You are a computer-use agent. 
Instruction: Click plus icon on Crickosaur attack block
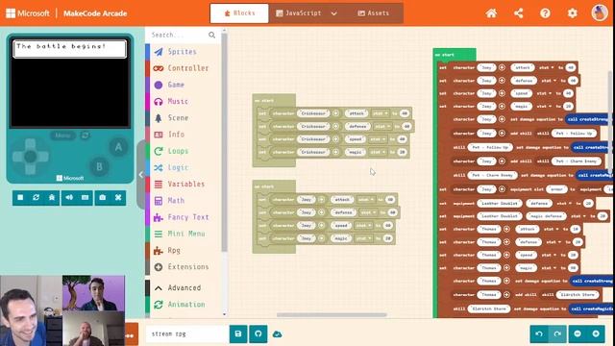(x=335, y=113)
